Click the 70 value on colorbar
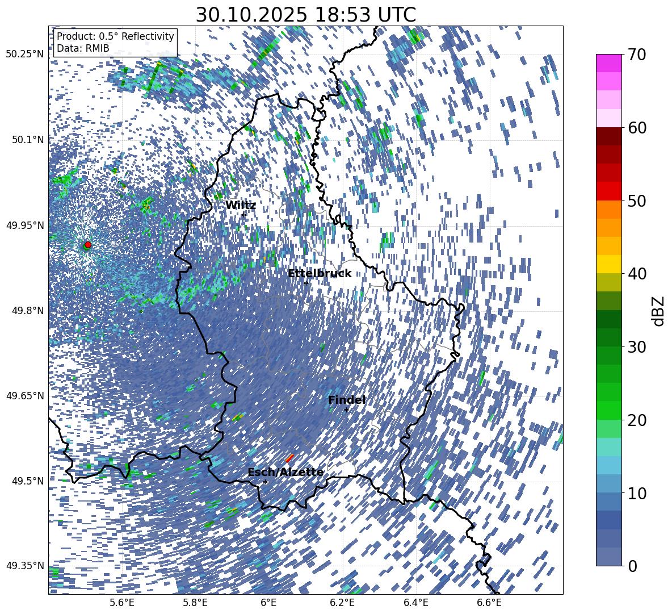 coord(636,55)
